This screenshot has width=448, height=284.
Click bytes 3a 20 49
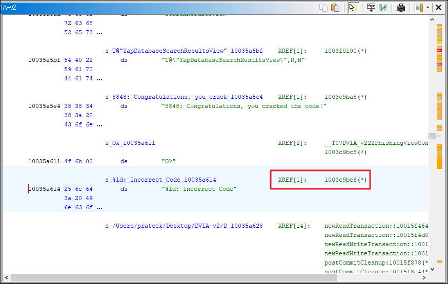(x=78, y=198)
